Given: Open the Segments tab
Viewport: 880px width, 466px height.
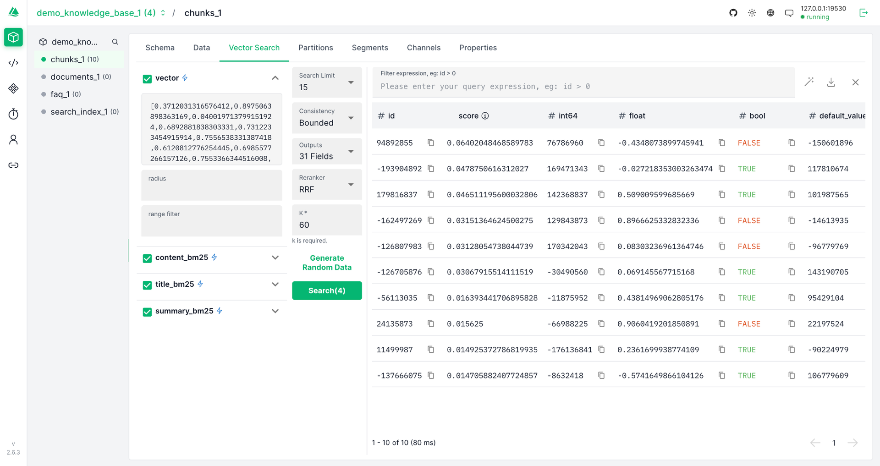Looking at the screenshot, I should (x=370, y=48).
